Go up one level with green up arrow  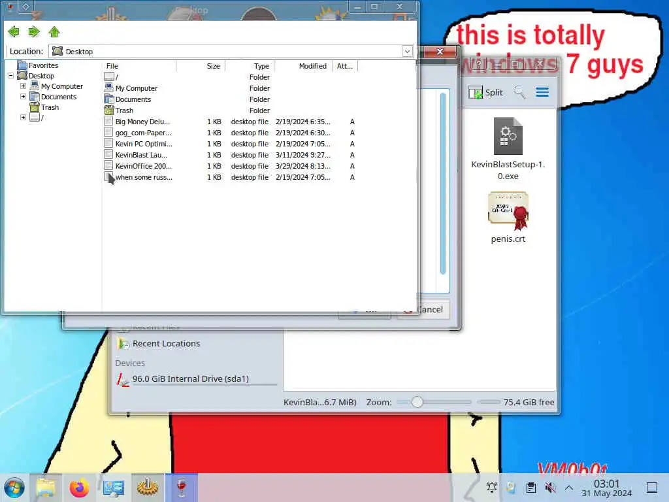pos(54,31)
